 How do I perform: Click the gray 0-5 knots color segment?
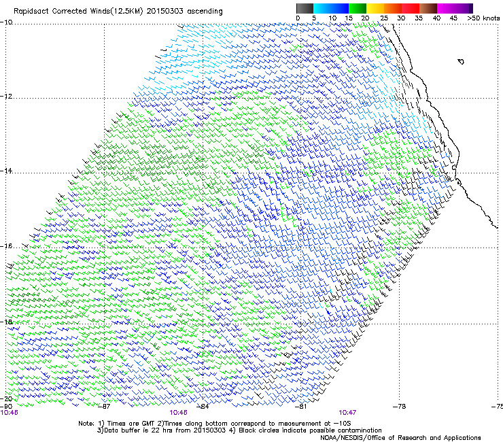(305, 8)
